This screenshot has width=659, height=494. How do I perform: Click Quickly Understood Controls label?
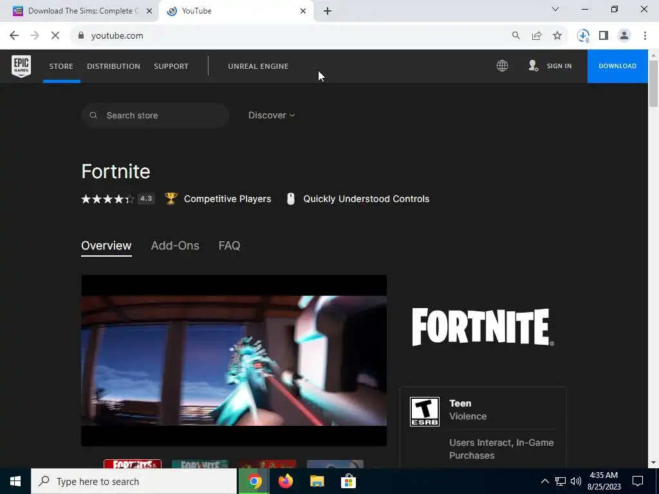[x=366, y=199]
